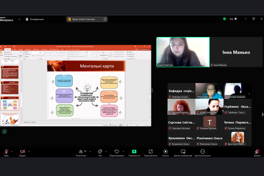Open Рецензирование tab in shared PowerPoint

click(x=54, y=49)
